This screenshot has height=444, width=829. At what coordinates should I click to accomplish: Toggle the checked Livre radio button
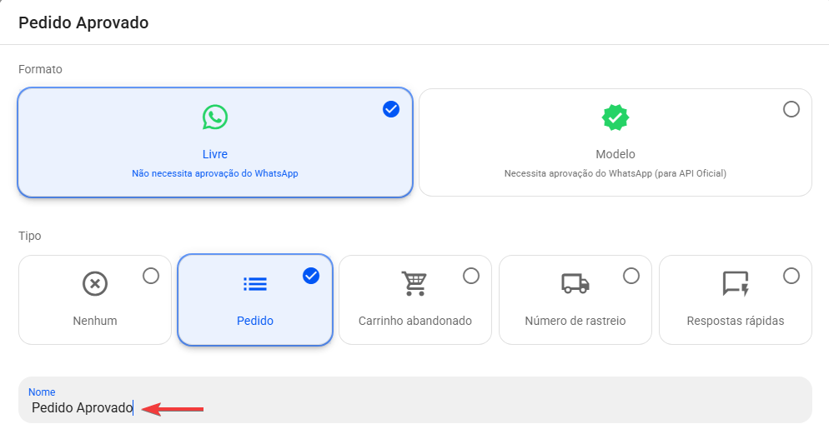pos(391,109)
